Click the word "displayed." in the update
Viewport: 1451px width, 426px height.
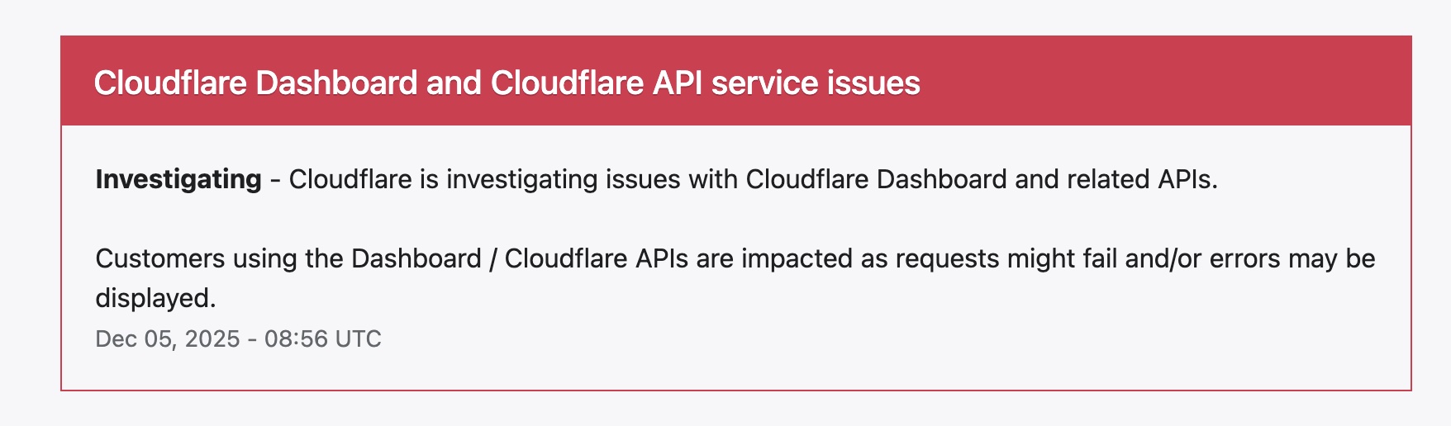click(155, 298)
